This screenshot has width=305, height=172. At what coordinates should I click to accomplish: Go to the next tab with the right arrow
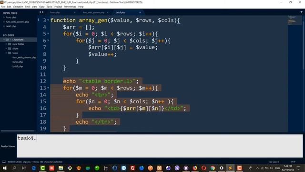click(43, 12)
